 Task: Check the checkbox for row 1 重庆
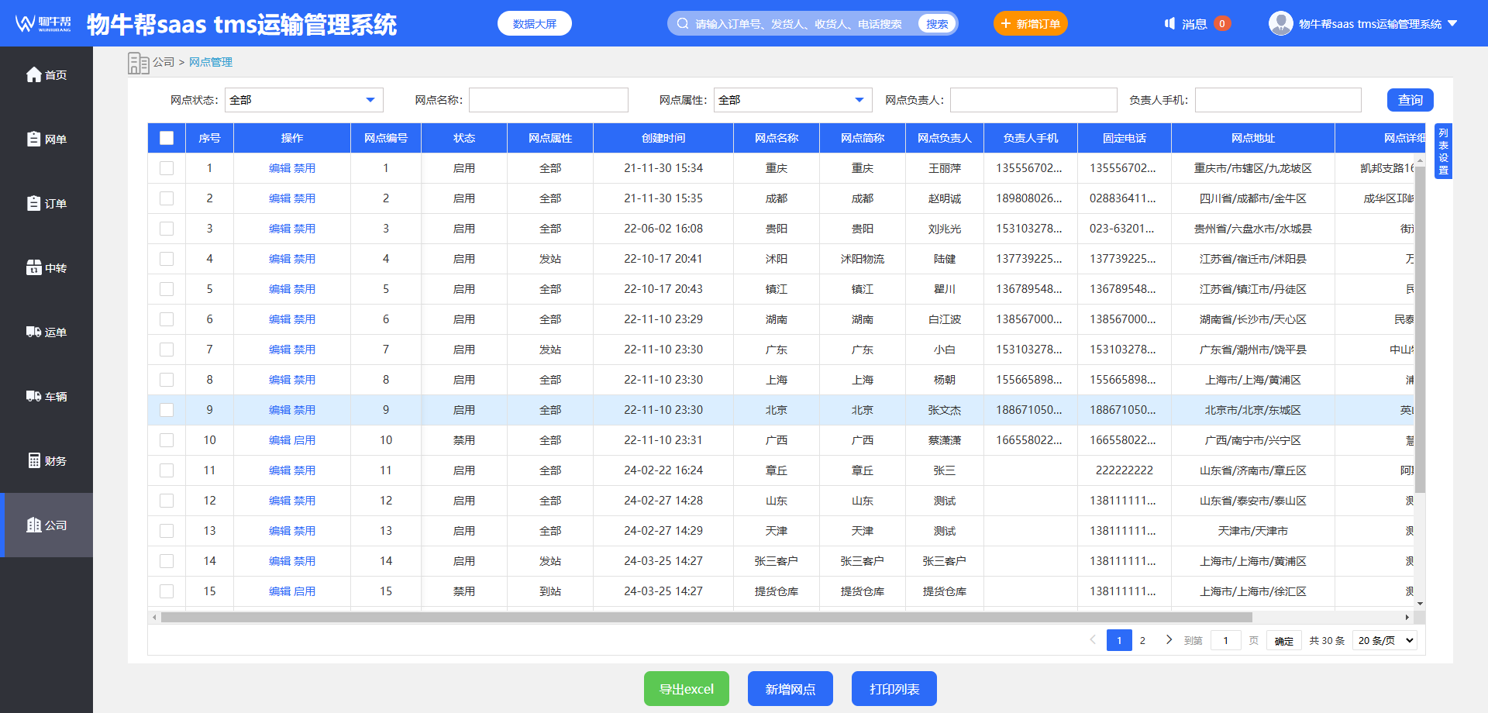167,168
